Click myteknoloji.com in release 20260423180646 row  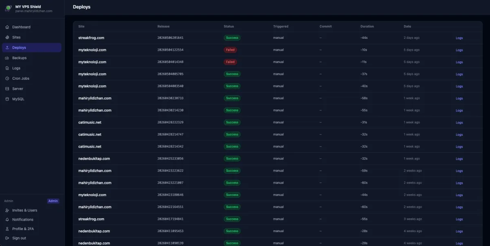click(92, 195)
